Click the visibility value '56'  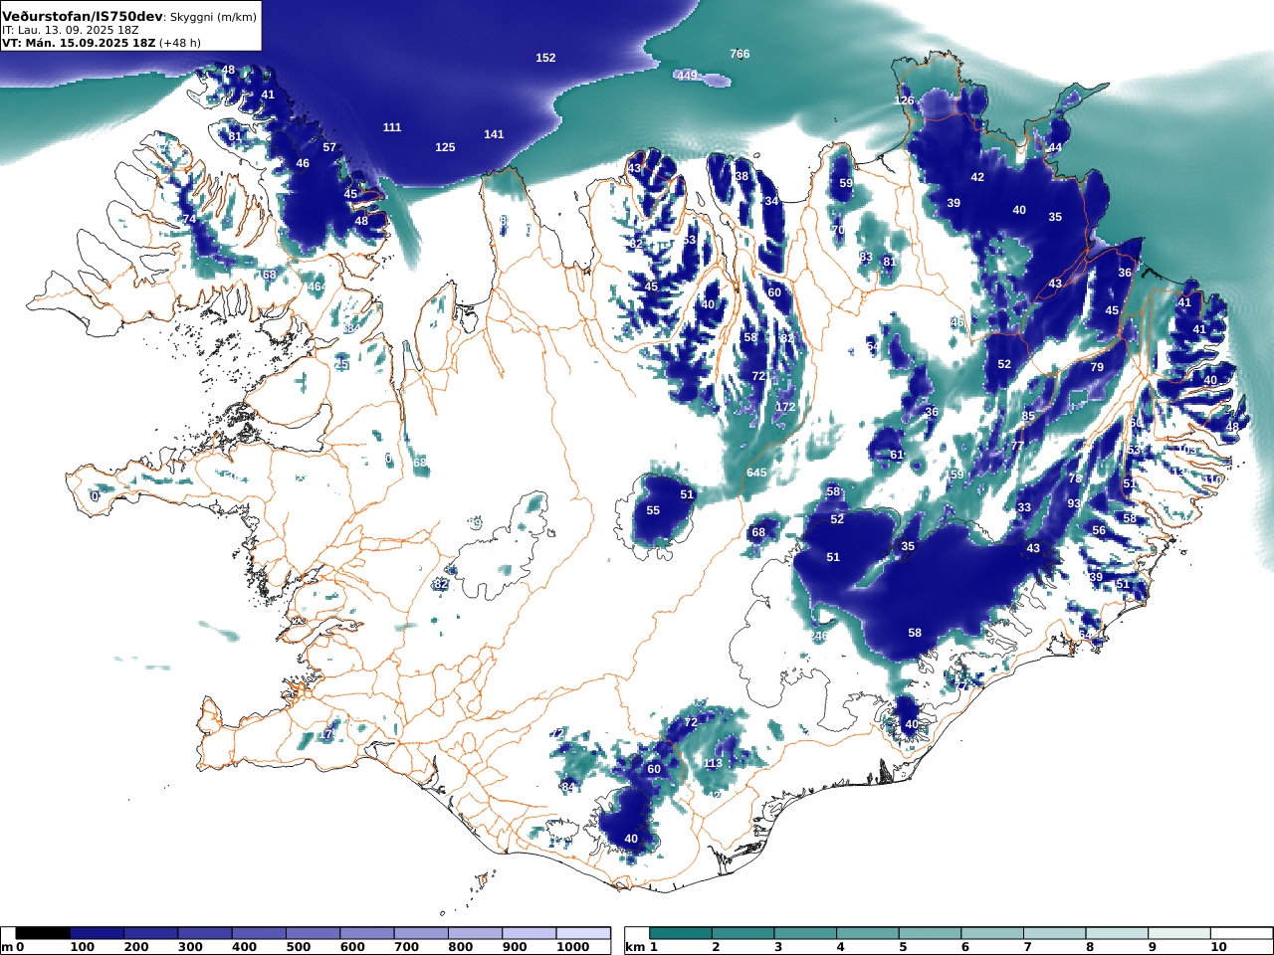pos(1099,530)
